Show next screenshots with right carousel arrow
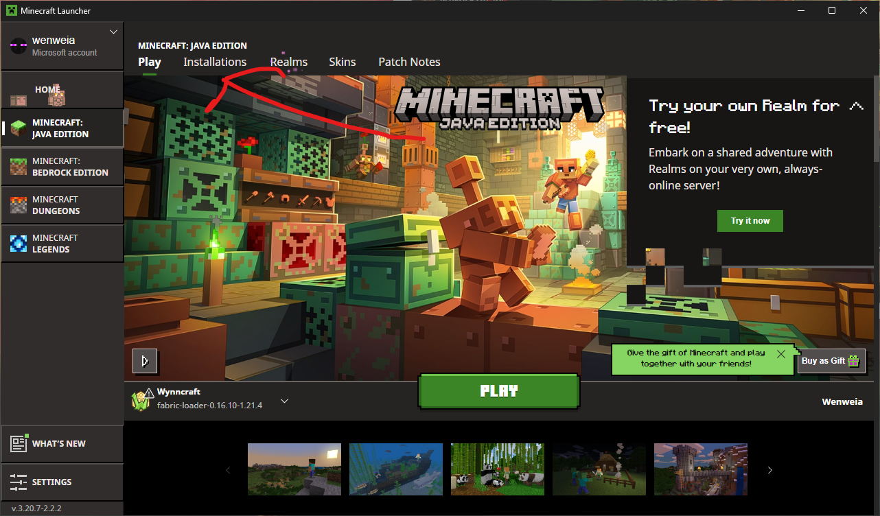Screen dimensions: 880x516 (769, 470)
